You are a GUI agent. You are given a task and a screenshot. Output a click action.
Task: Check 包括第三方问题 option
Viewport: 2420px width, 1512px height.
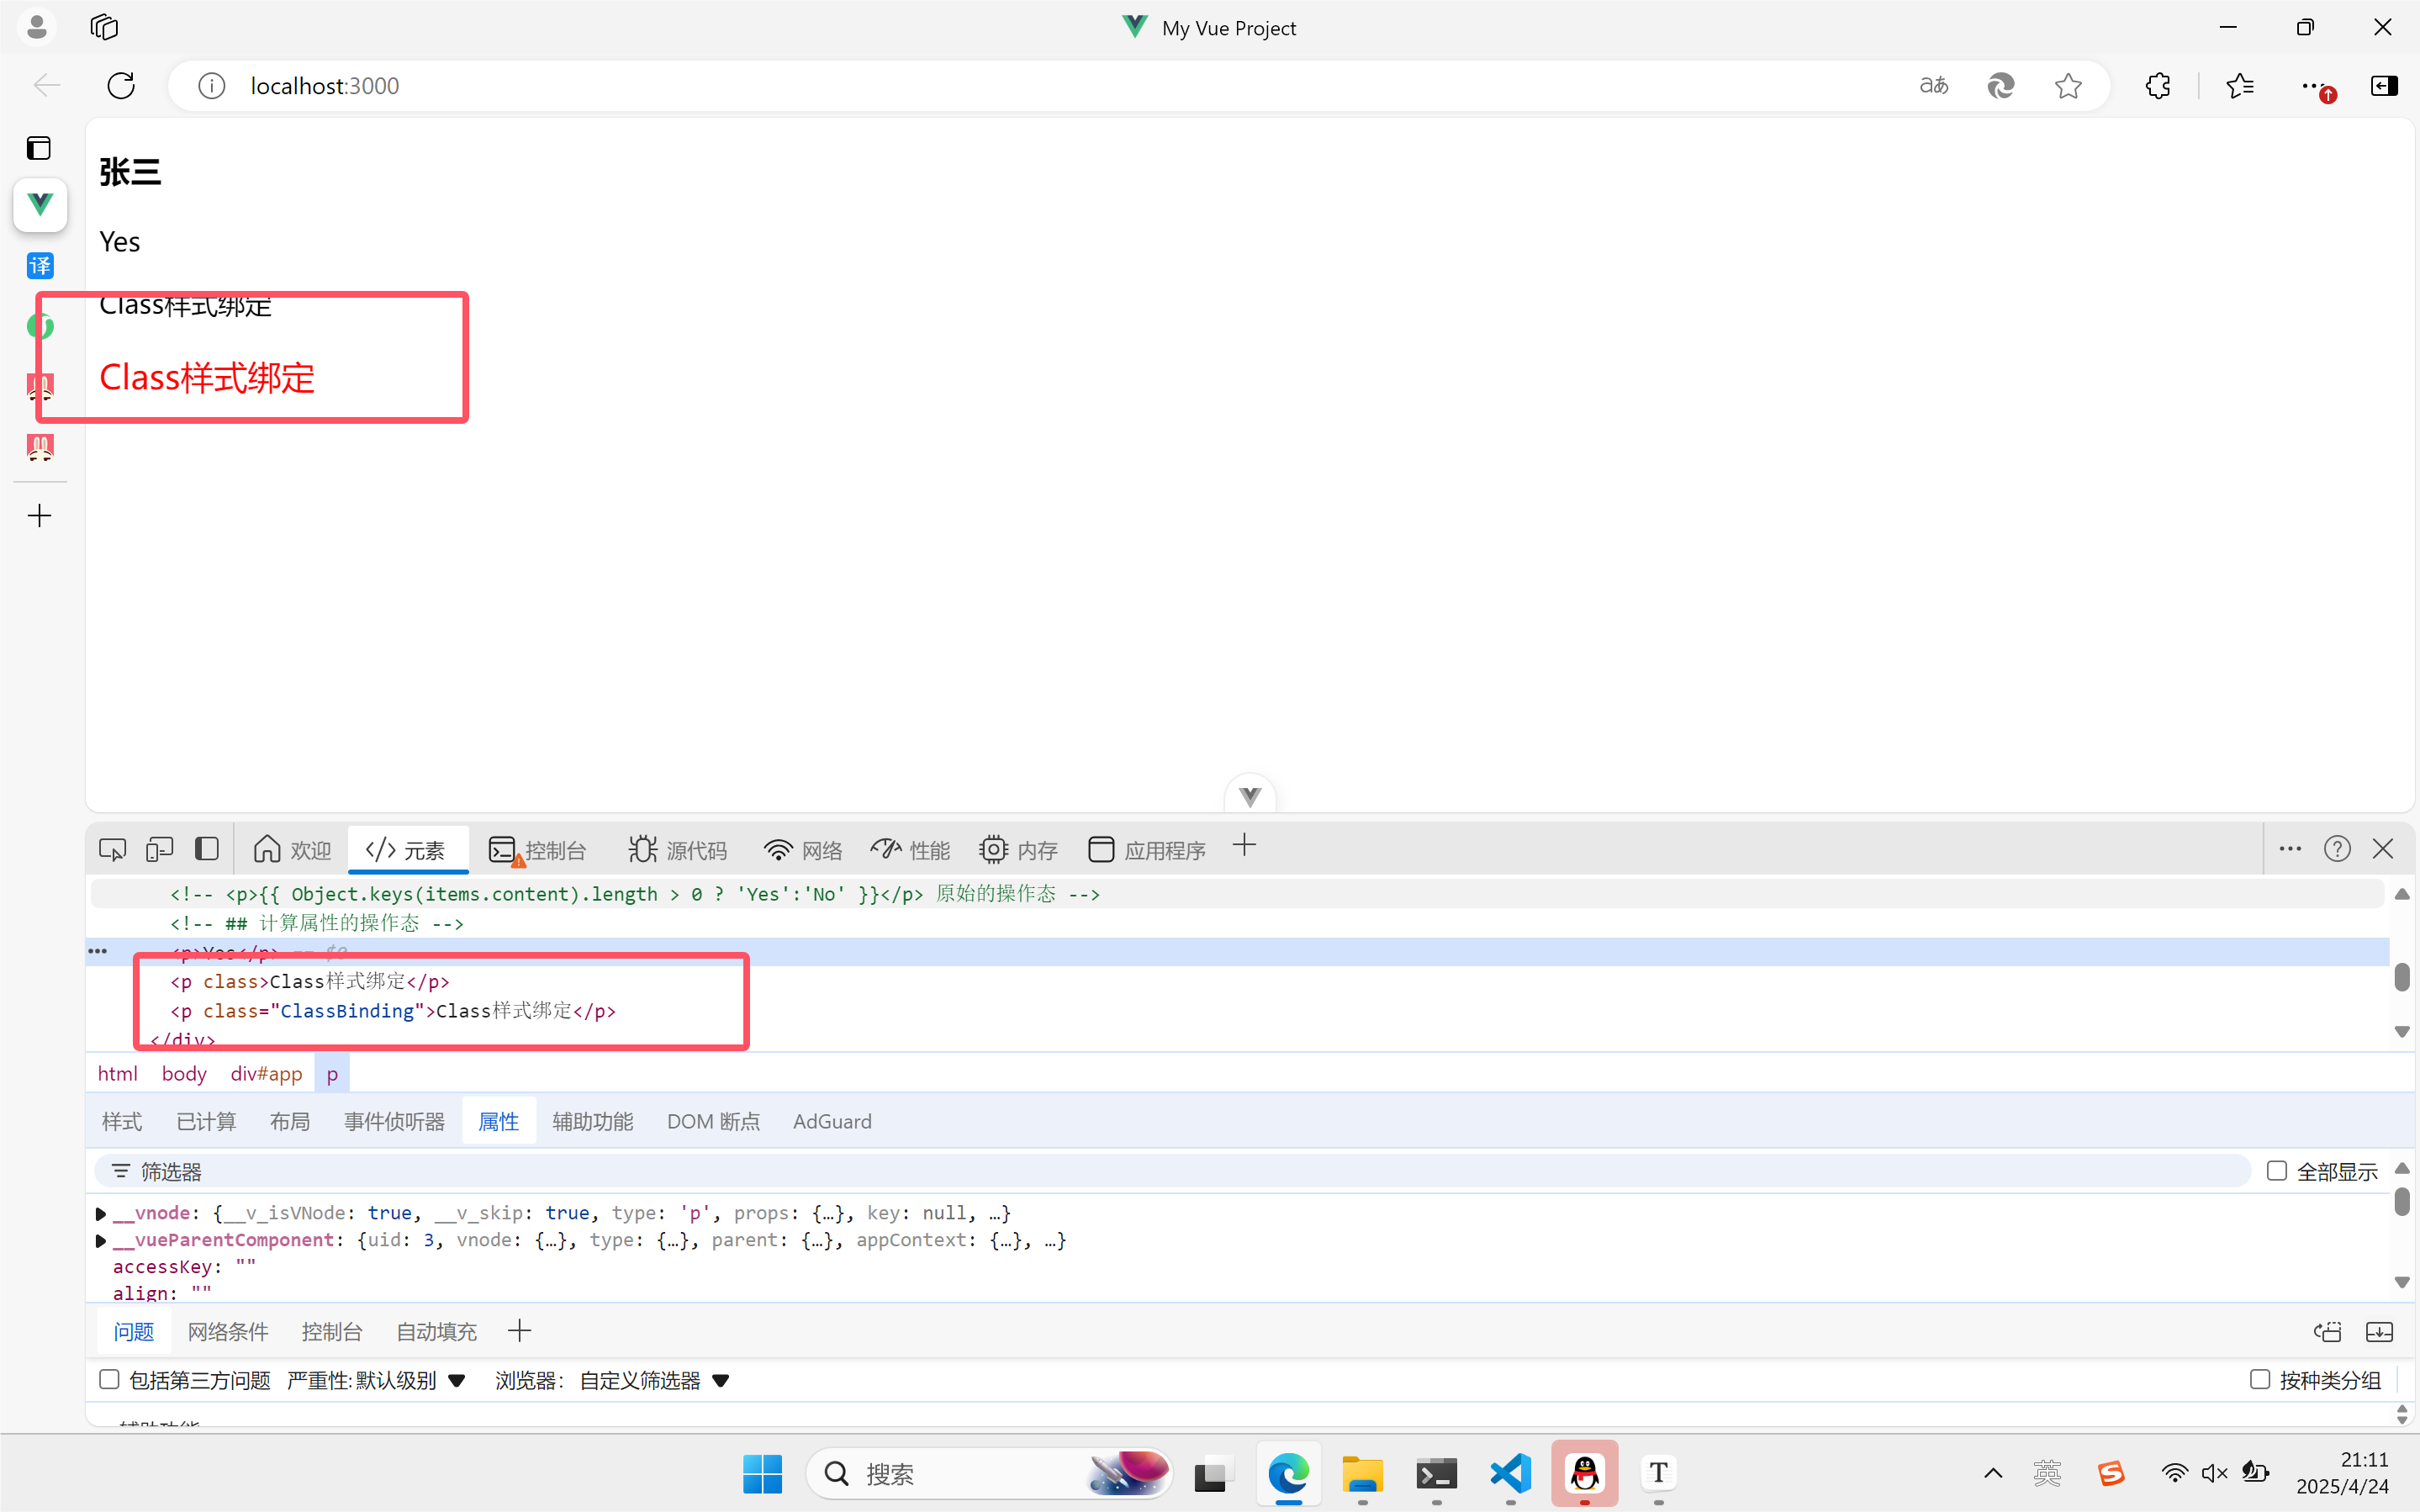(110, 1380)
